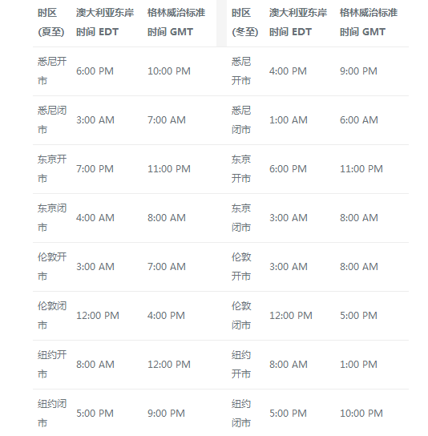Viewport: 428px width, 436px height.
Task: Click the 7:00 PM Tokyo open EDT cell
Action: tap(95, 169)
